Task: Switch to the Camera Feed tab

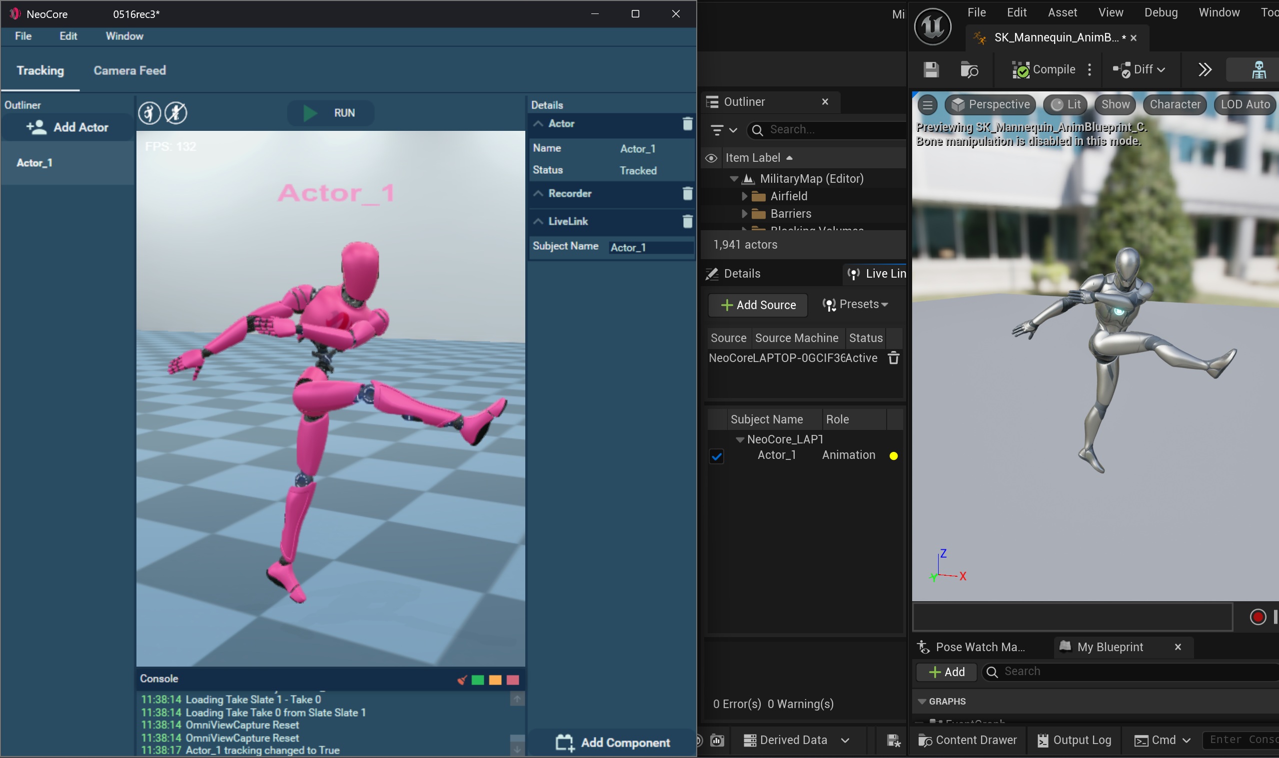Action: tap(129, 70)
